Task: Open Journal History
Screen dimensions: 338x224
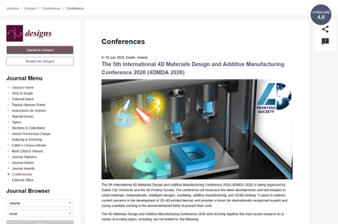Action: [x=23, y=163]
